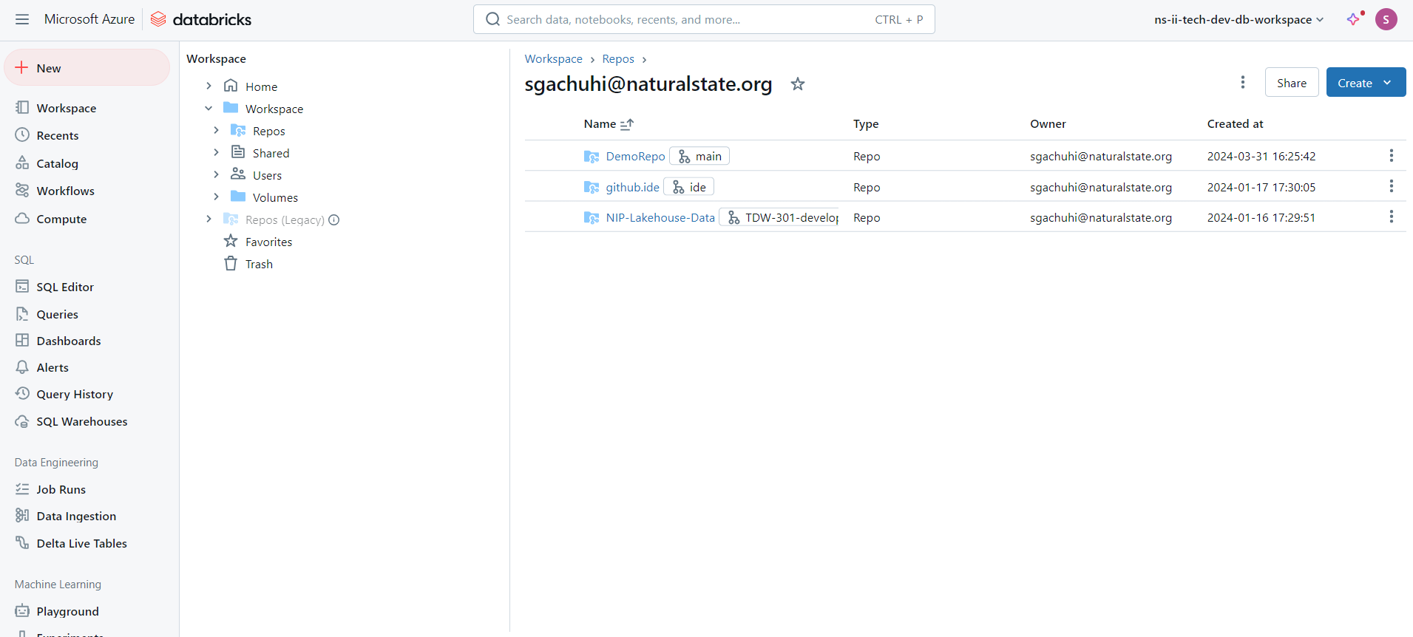Click the DemoRepo repo folder icon
1413x637 pixels.
click(x=592, y=157)
